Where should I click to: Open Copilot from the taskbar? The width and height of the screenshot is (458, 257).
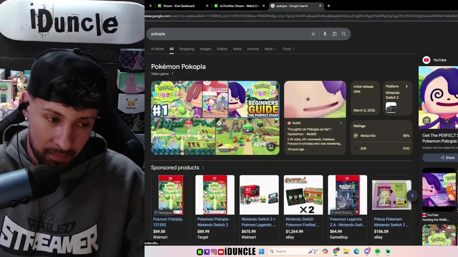coord(325,251)
